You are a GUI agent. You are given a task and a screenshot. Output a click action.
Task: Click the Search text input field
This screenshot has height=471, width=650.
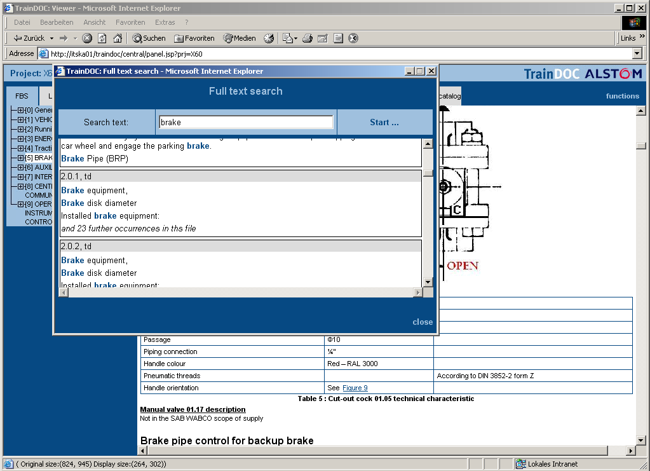click(246, 122)
